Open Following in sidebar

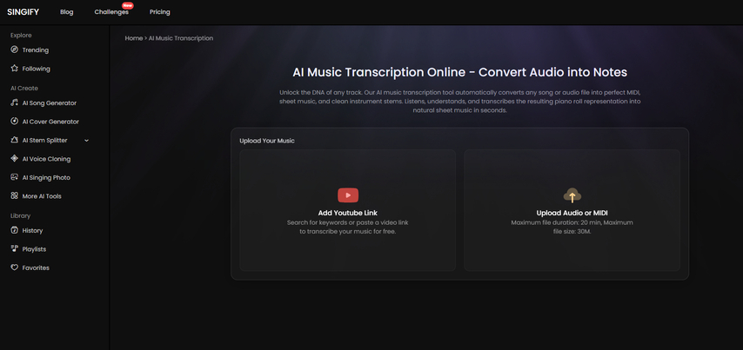(x=36, y=69)
